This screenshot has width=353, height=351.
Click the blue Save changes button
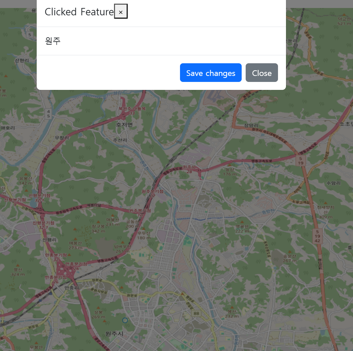tap(211, 73)
